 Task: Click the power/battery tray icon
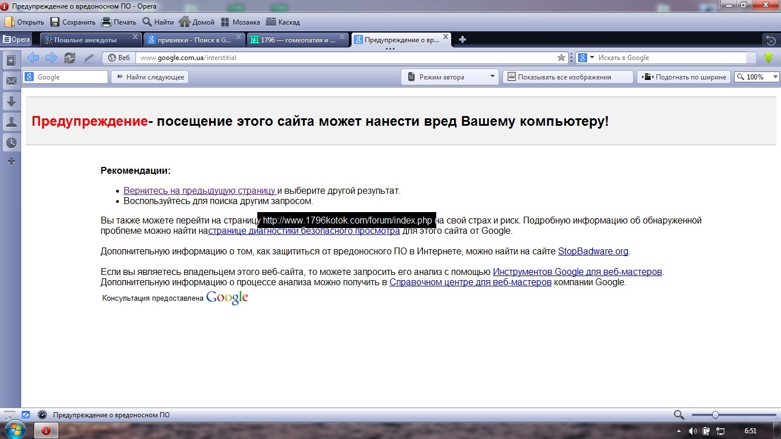coord(707,431)
